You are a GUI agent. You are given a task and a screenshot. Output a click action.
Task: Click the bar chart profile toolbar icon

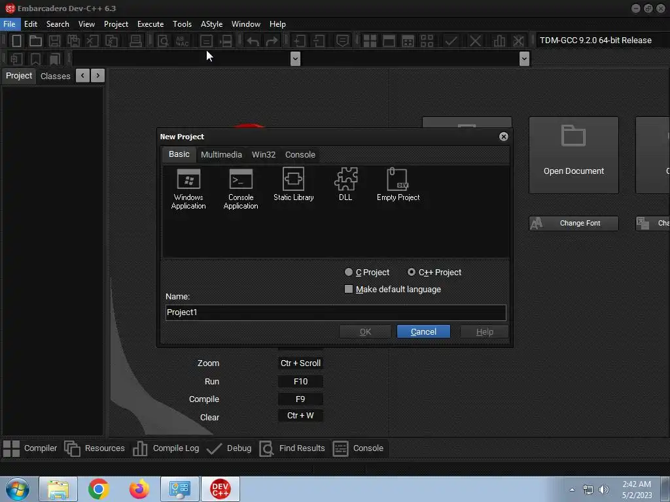(499, 41)
